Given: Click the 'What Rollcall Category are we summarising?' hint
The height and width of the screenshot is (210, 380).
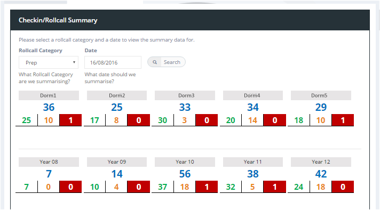Looking at the screenshot, I should coord(46,78).
